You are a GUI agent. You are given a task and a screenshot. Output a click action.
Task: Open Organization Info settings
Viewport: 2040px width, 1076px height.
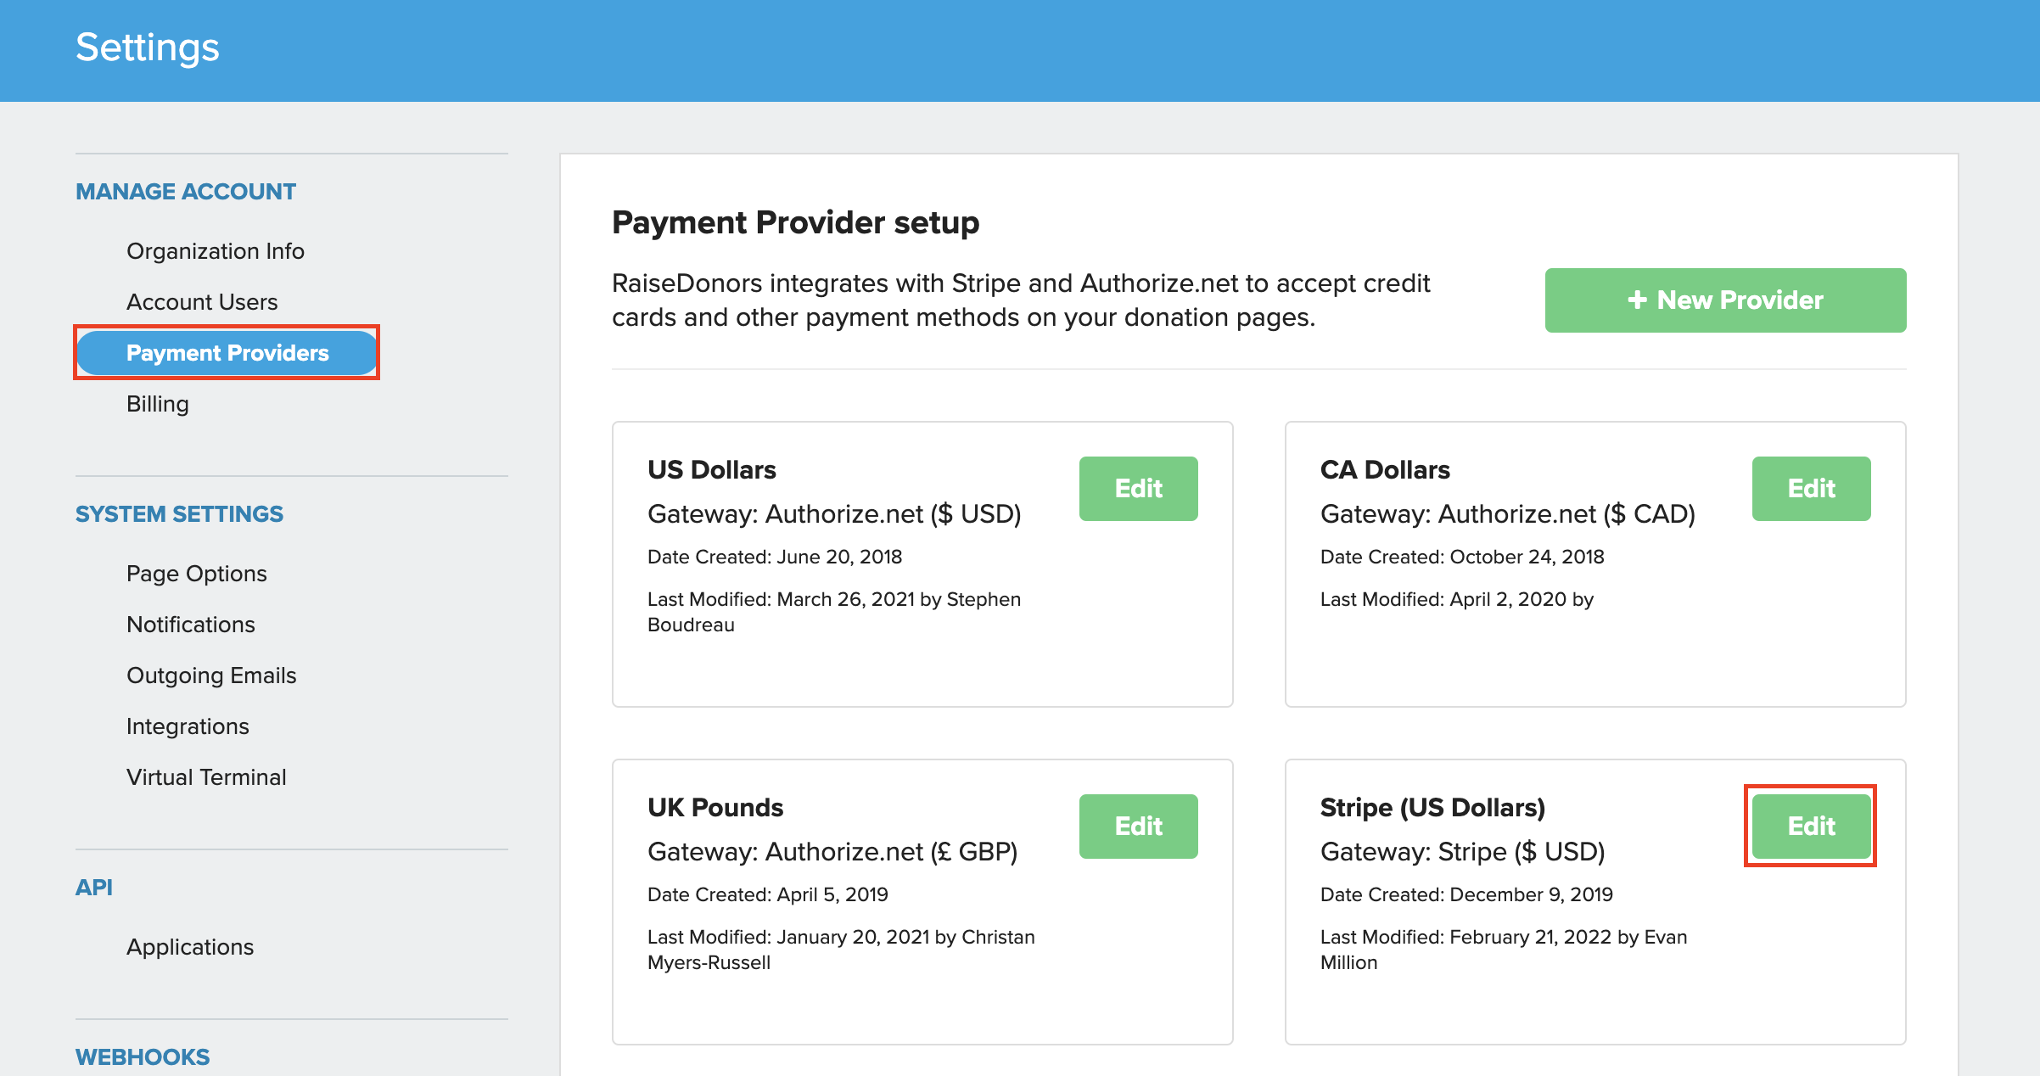(215, 251)
